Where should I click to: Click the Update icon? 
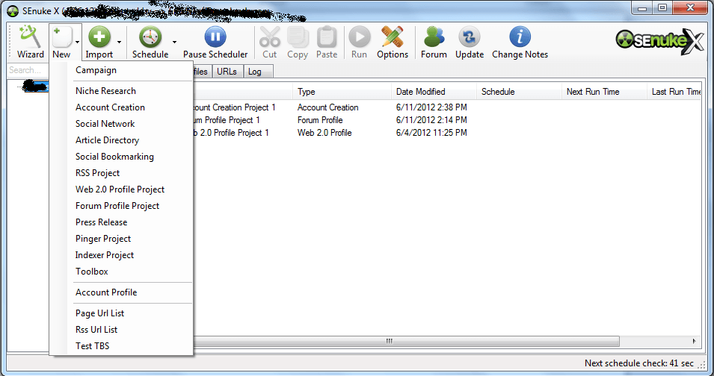click(x=470, y=37)
